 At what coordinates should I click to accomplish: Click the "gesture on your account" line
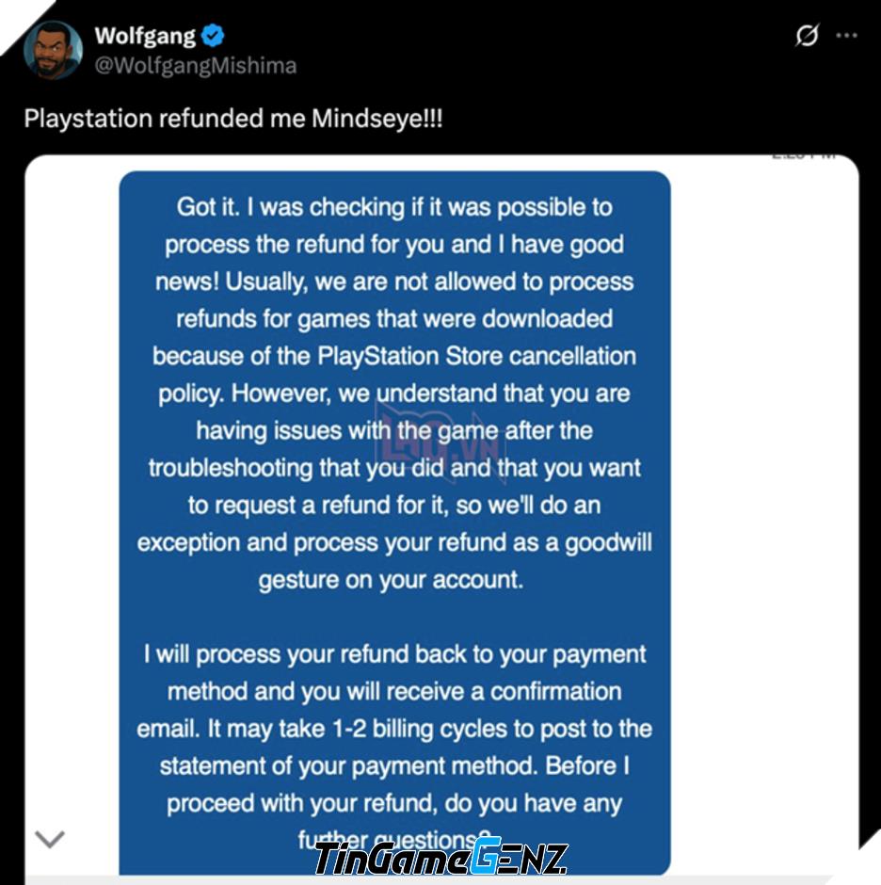point(392,580)
